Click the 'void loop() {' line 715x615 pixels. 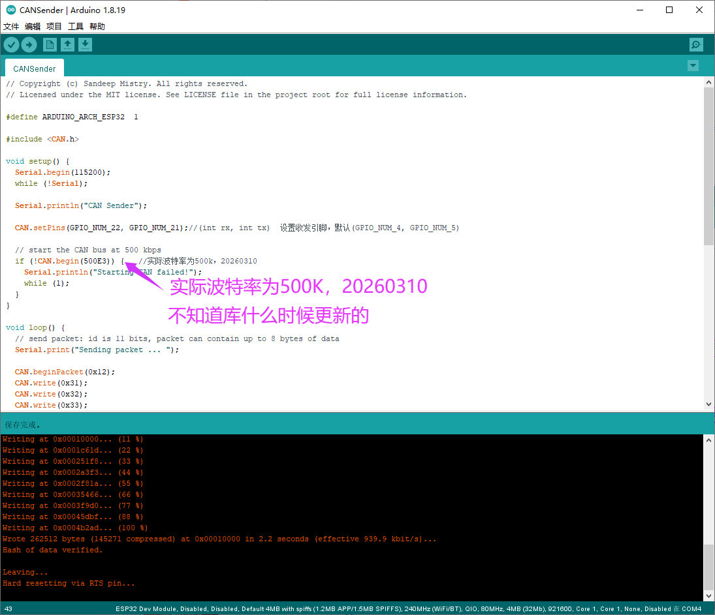point(35,327)
